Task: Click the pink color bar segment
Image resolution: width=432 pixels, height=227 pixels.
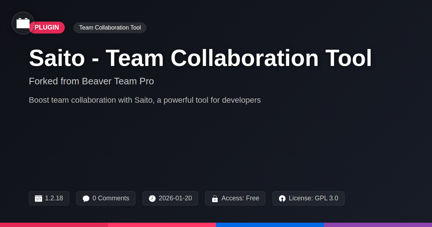Action: point(162,225)
